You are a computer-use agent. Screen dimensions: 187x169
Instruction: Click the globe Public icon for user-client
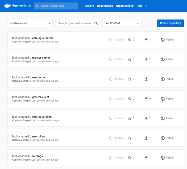(163, 138)
